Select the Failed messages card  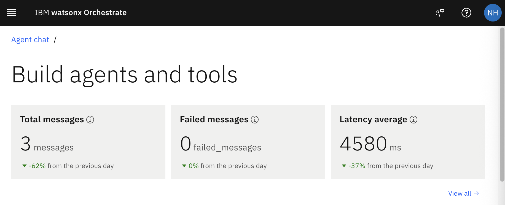coord(248,142)
